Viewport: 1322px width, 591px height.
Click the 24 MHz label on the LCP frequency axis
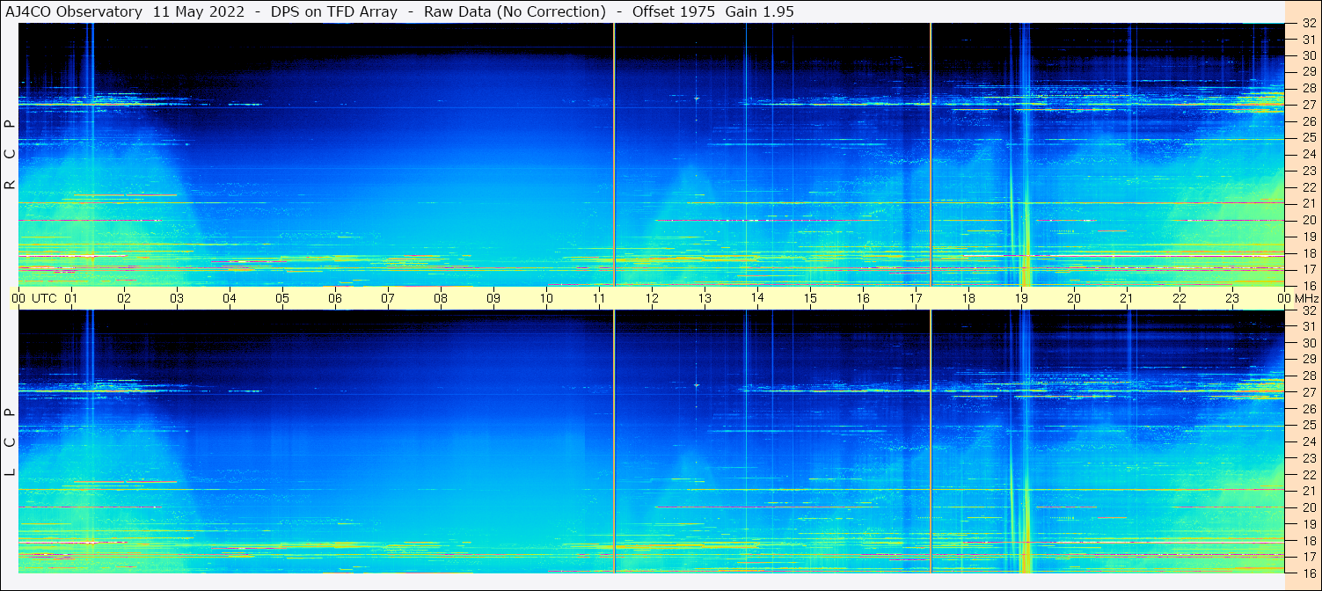[1308, 441]
